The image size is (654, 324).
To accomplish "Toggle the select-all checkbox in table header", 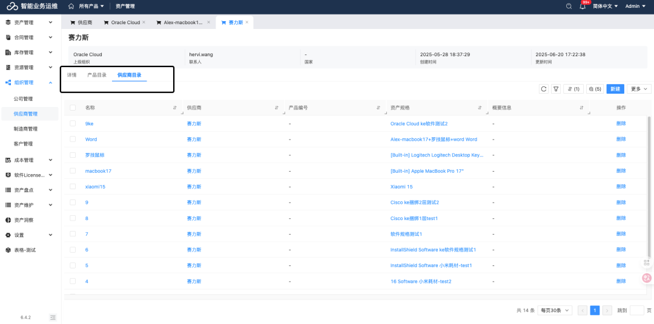I will pos(73,108).
